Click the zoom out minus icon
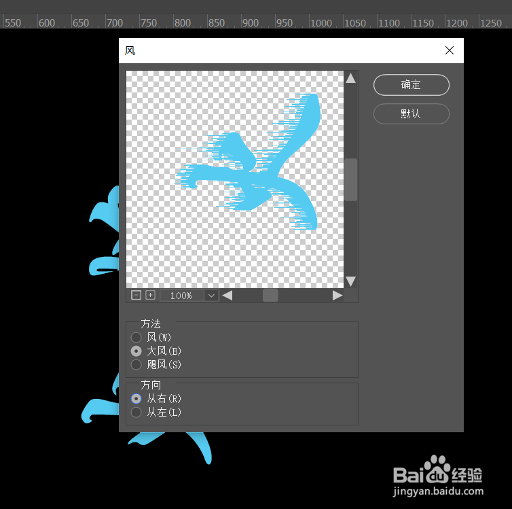This screenshot has height=509, width=512. click(x=136, y=295)
